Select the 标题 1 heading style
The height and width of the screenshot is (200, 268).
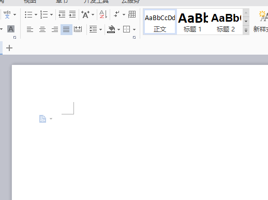(x=193, y=22)
